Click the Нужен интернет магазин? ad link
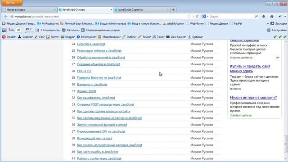 click(253, 98)
